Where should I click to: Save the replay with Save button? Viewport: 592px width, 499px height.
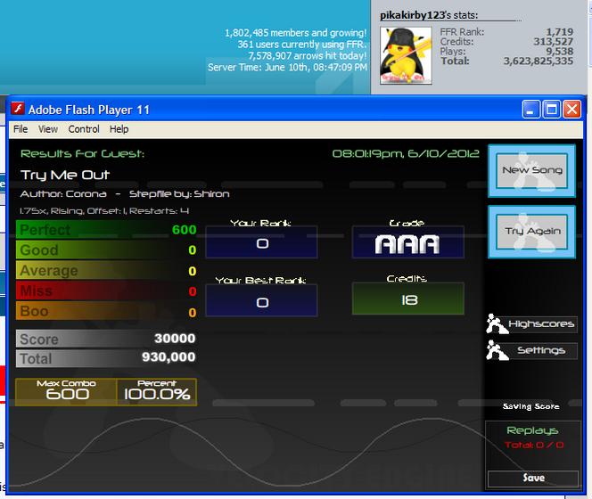(x=533, y=479)
